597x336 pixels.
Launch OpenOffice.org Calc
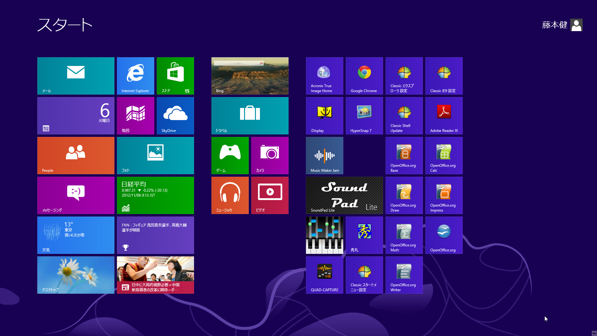tap(444, 156)
